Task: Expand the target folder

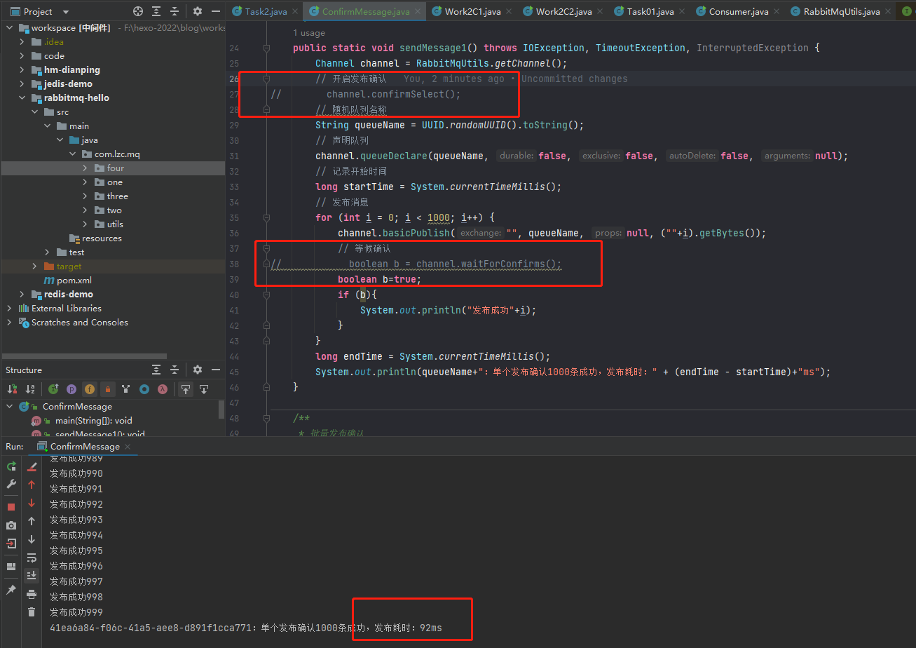Action: 35,266
